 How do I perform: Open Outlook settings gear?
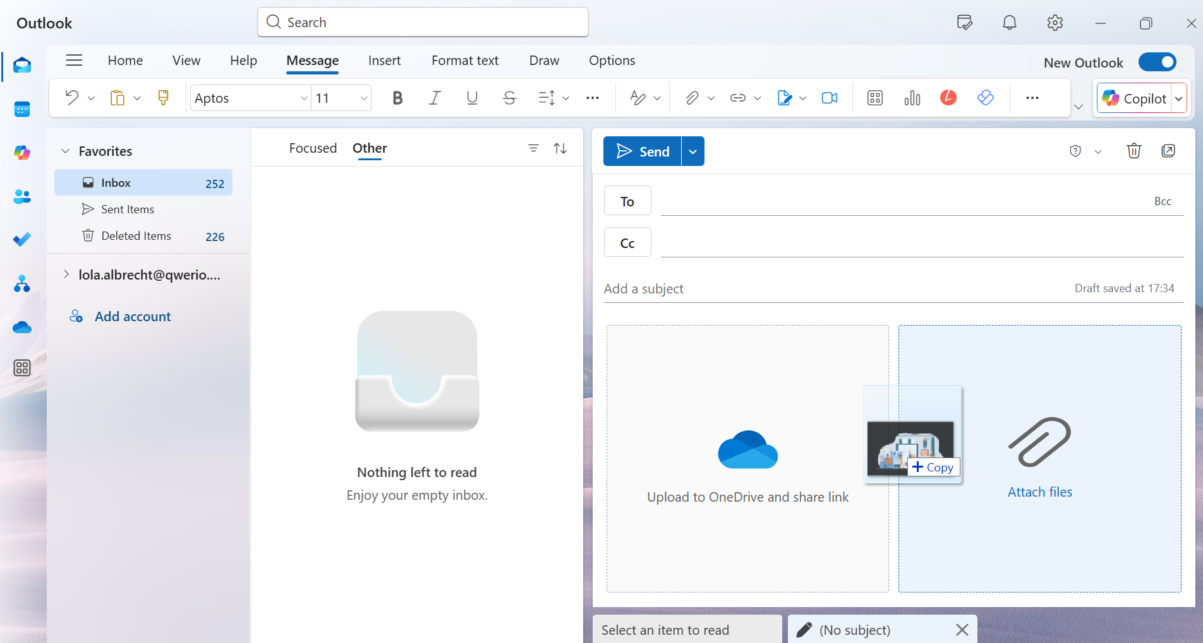click(1055, 23)
